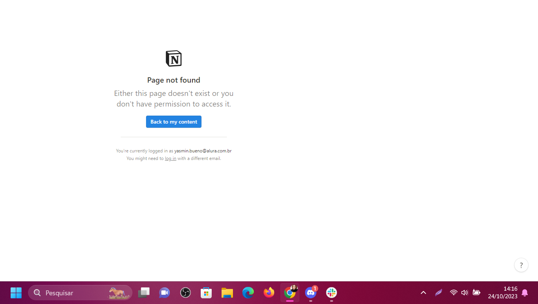
Task: Open the help question mark button
Action: [521, 265]
